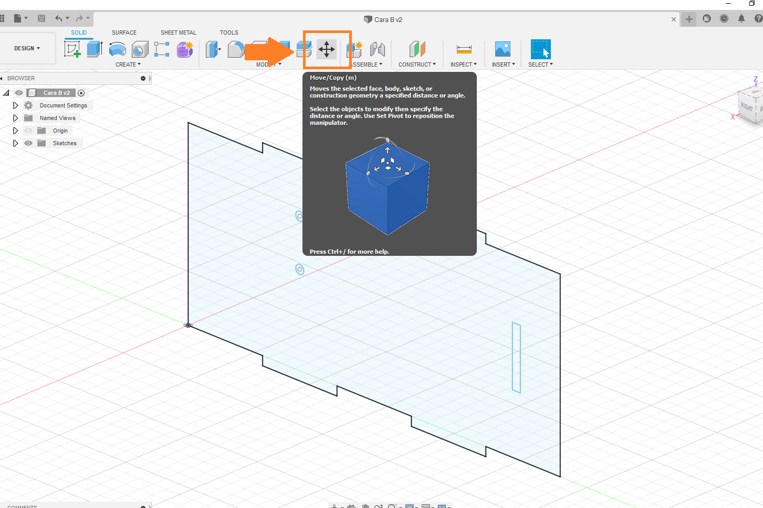Activate the Move/Copy tool
Image resolution: width=763 pixels, height=508 pixels.
tap(327, 49)
